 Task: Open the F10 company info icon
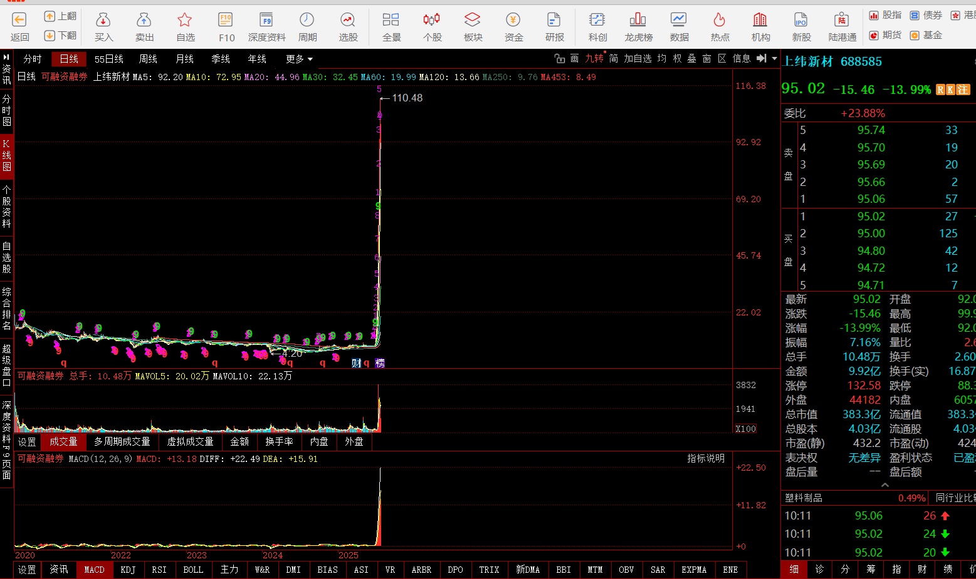point(226,19)
